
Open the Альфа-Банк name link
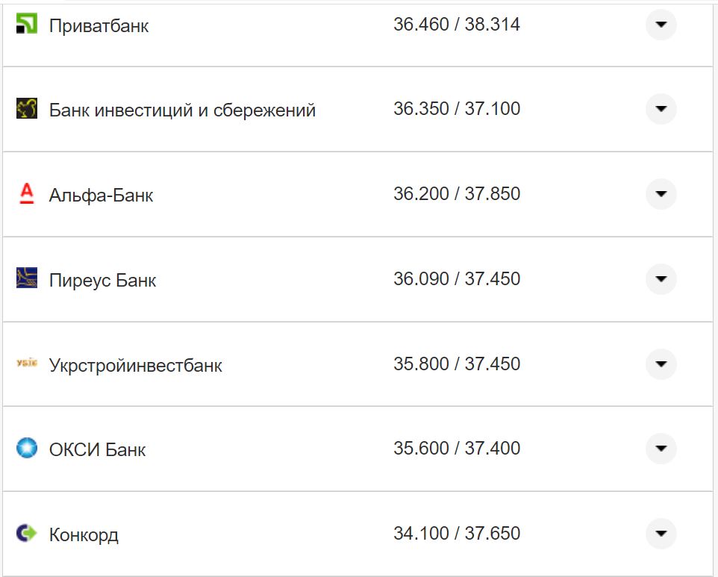(x=101, y=196)
